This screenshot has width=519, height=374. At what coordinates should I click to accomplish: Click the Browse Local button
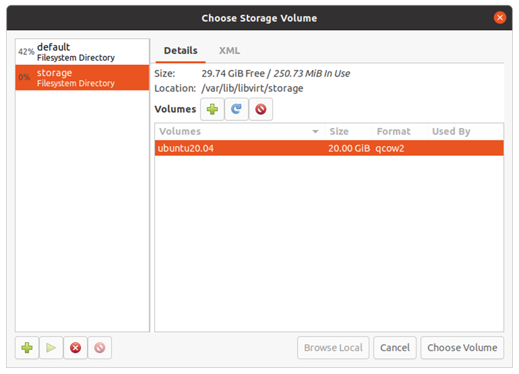[333, 348]
